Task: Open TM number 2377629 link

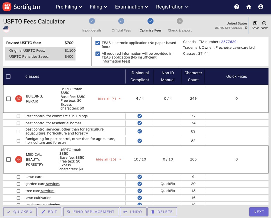Action: click(x=229, y=42)
